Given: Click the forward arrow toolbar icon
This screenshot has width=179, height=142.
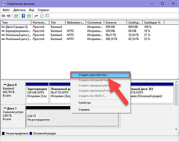Looking at the screenshot, I should tap(9, 16).
